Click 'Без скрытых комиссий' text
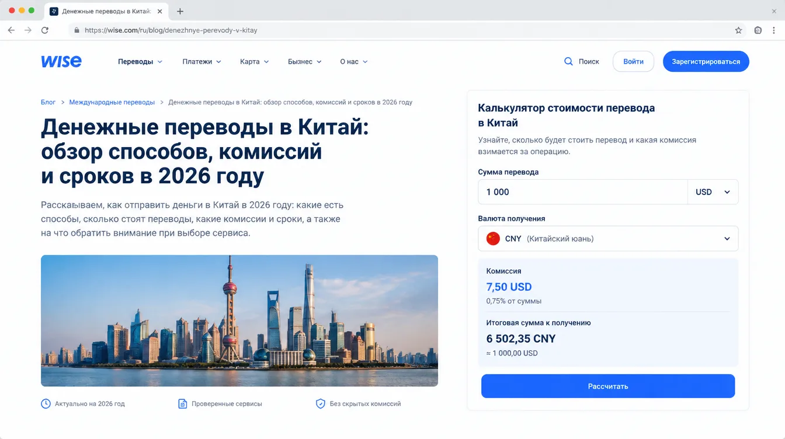 [365, 403]
